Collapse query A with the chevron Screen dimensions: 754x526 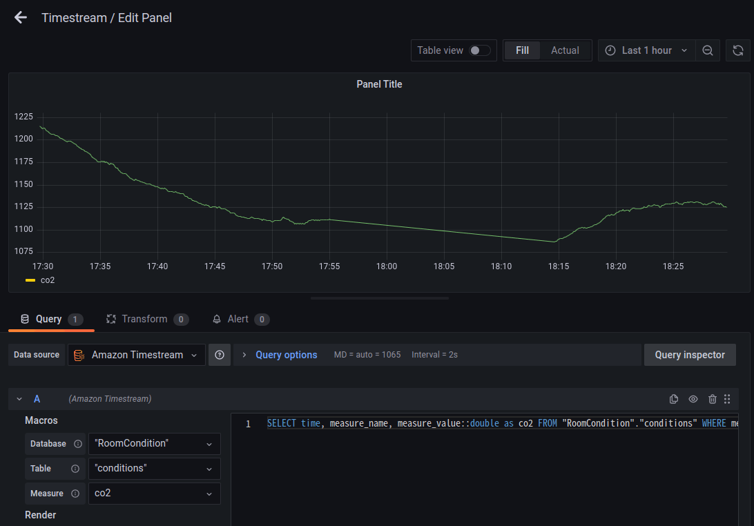(19, 399)
